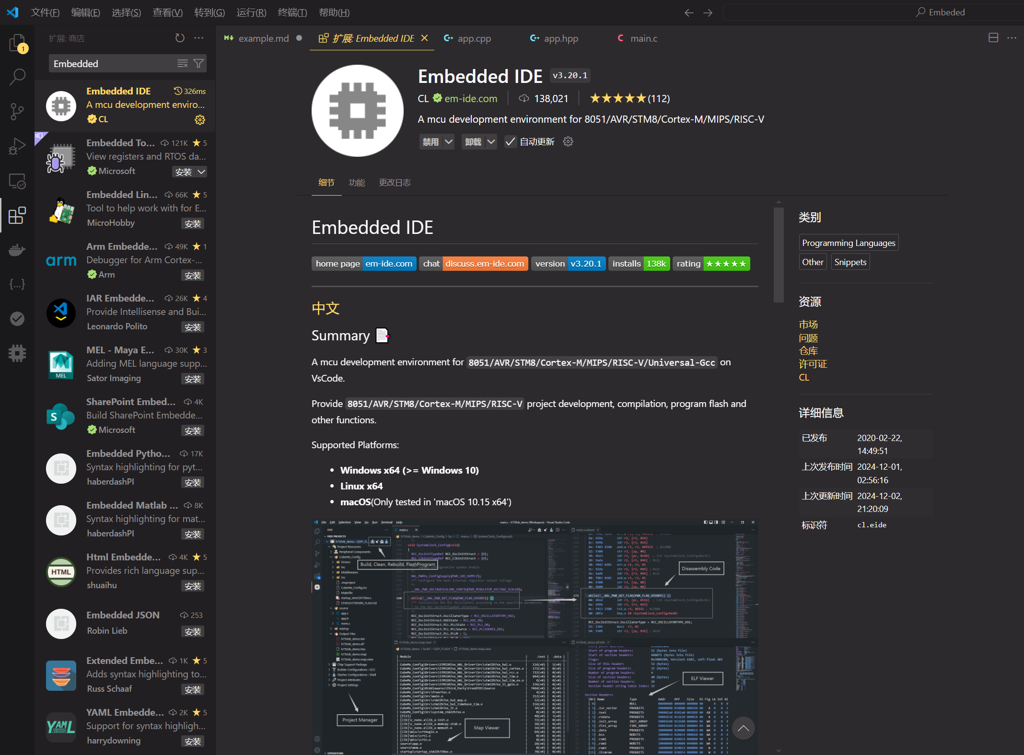Install the YAML Embedded extension
This screenshot has height=755, width=1024.
[193, 742]
